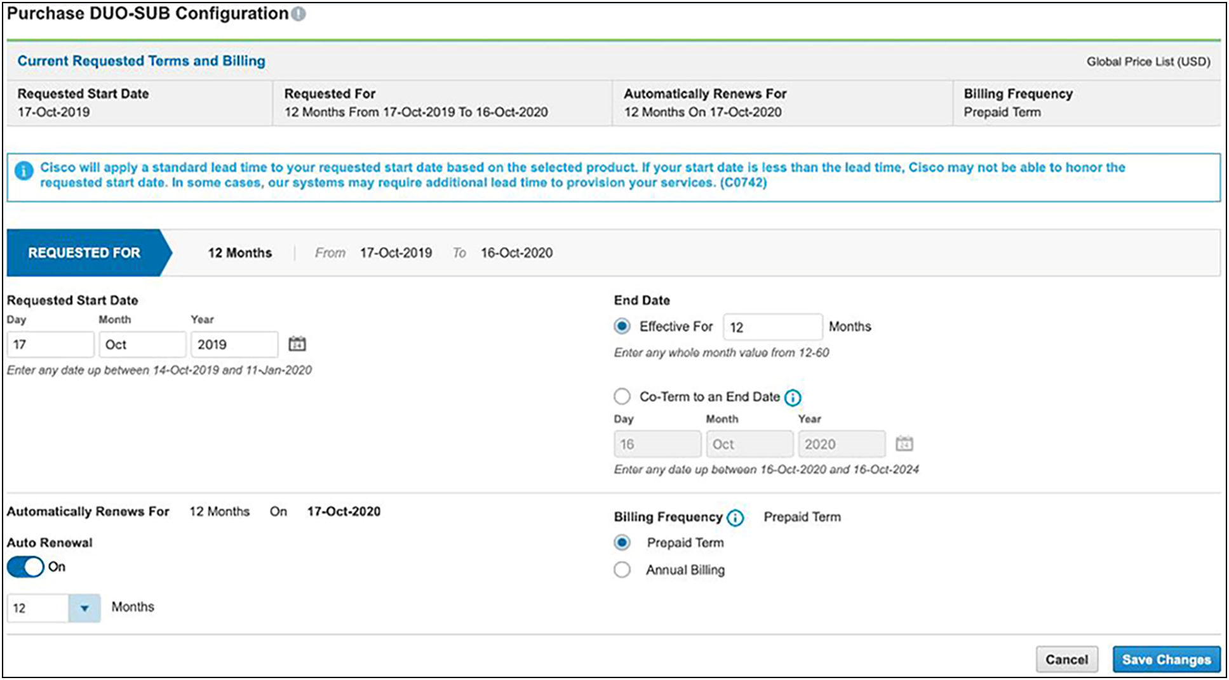The height and width of the screenshot is (680, 1229).
Task: Choose the Prepaid Term billing option
Action: tap(622, 543)
